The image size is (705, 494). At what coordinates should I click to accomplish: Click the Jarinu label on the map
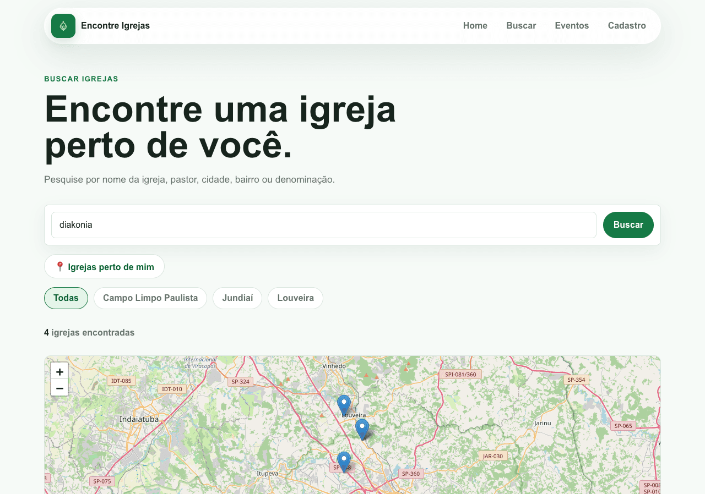point(543,423)
